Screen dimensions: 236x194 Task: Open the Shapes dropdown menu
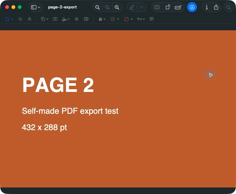[45, 19]
